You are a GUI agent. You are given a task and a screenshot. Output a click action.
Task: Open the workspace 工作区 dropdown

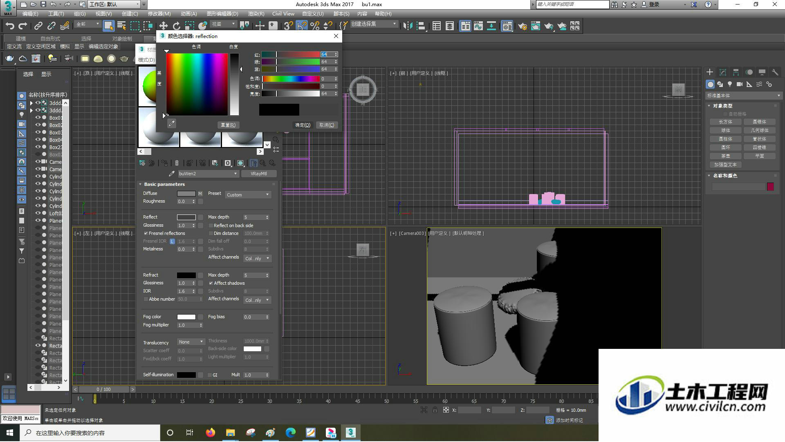[114, 4]
